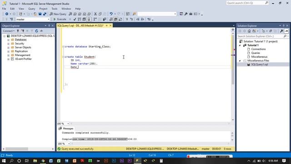Collapse the DESKTOP-L2N4I65\SQLEXPRESS server node
The image size is (291, 164).
pyautogui.click(x=4, y=36)
